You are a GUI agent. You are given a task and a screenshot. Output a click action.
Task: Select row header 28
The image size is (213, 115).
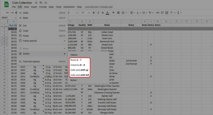(4, 113)
